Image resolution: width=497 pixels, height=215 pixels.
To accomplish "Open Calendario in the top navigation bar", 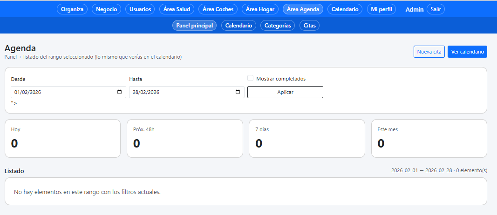I will pyautogui.click(x=345, y=9).
